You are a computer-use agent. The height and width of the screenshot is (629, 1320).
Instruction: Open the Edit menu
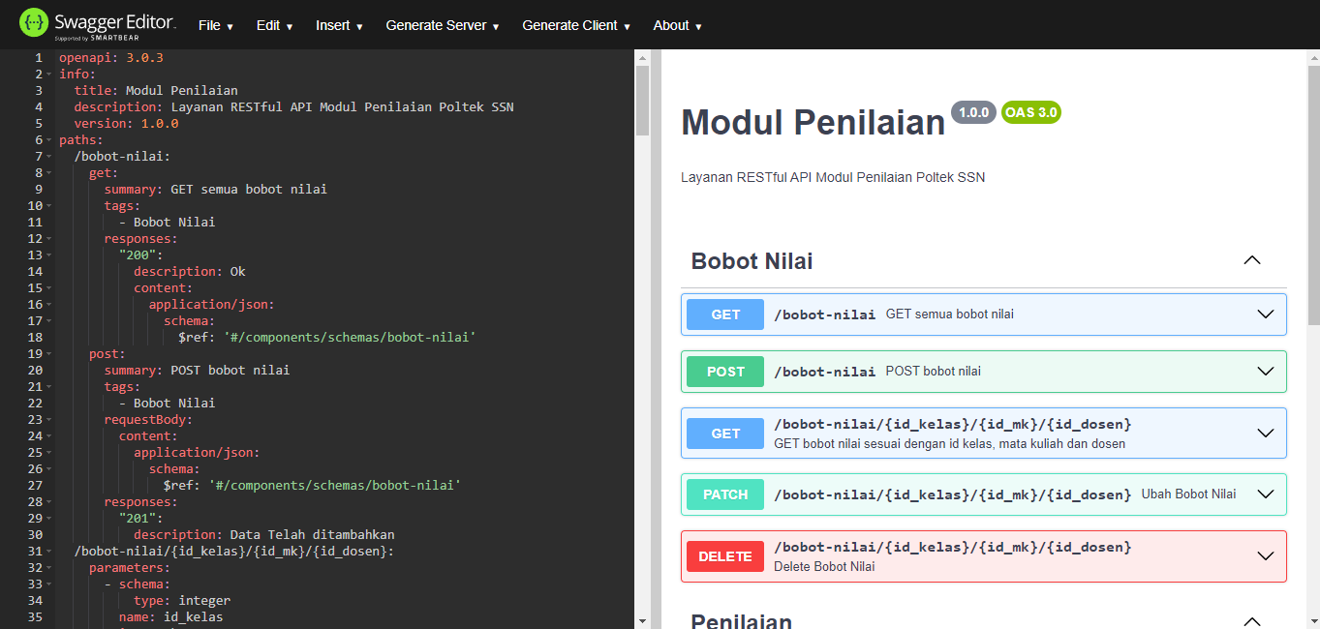pyautogui.click(x=274, y=26)
